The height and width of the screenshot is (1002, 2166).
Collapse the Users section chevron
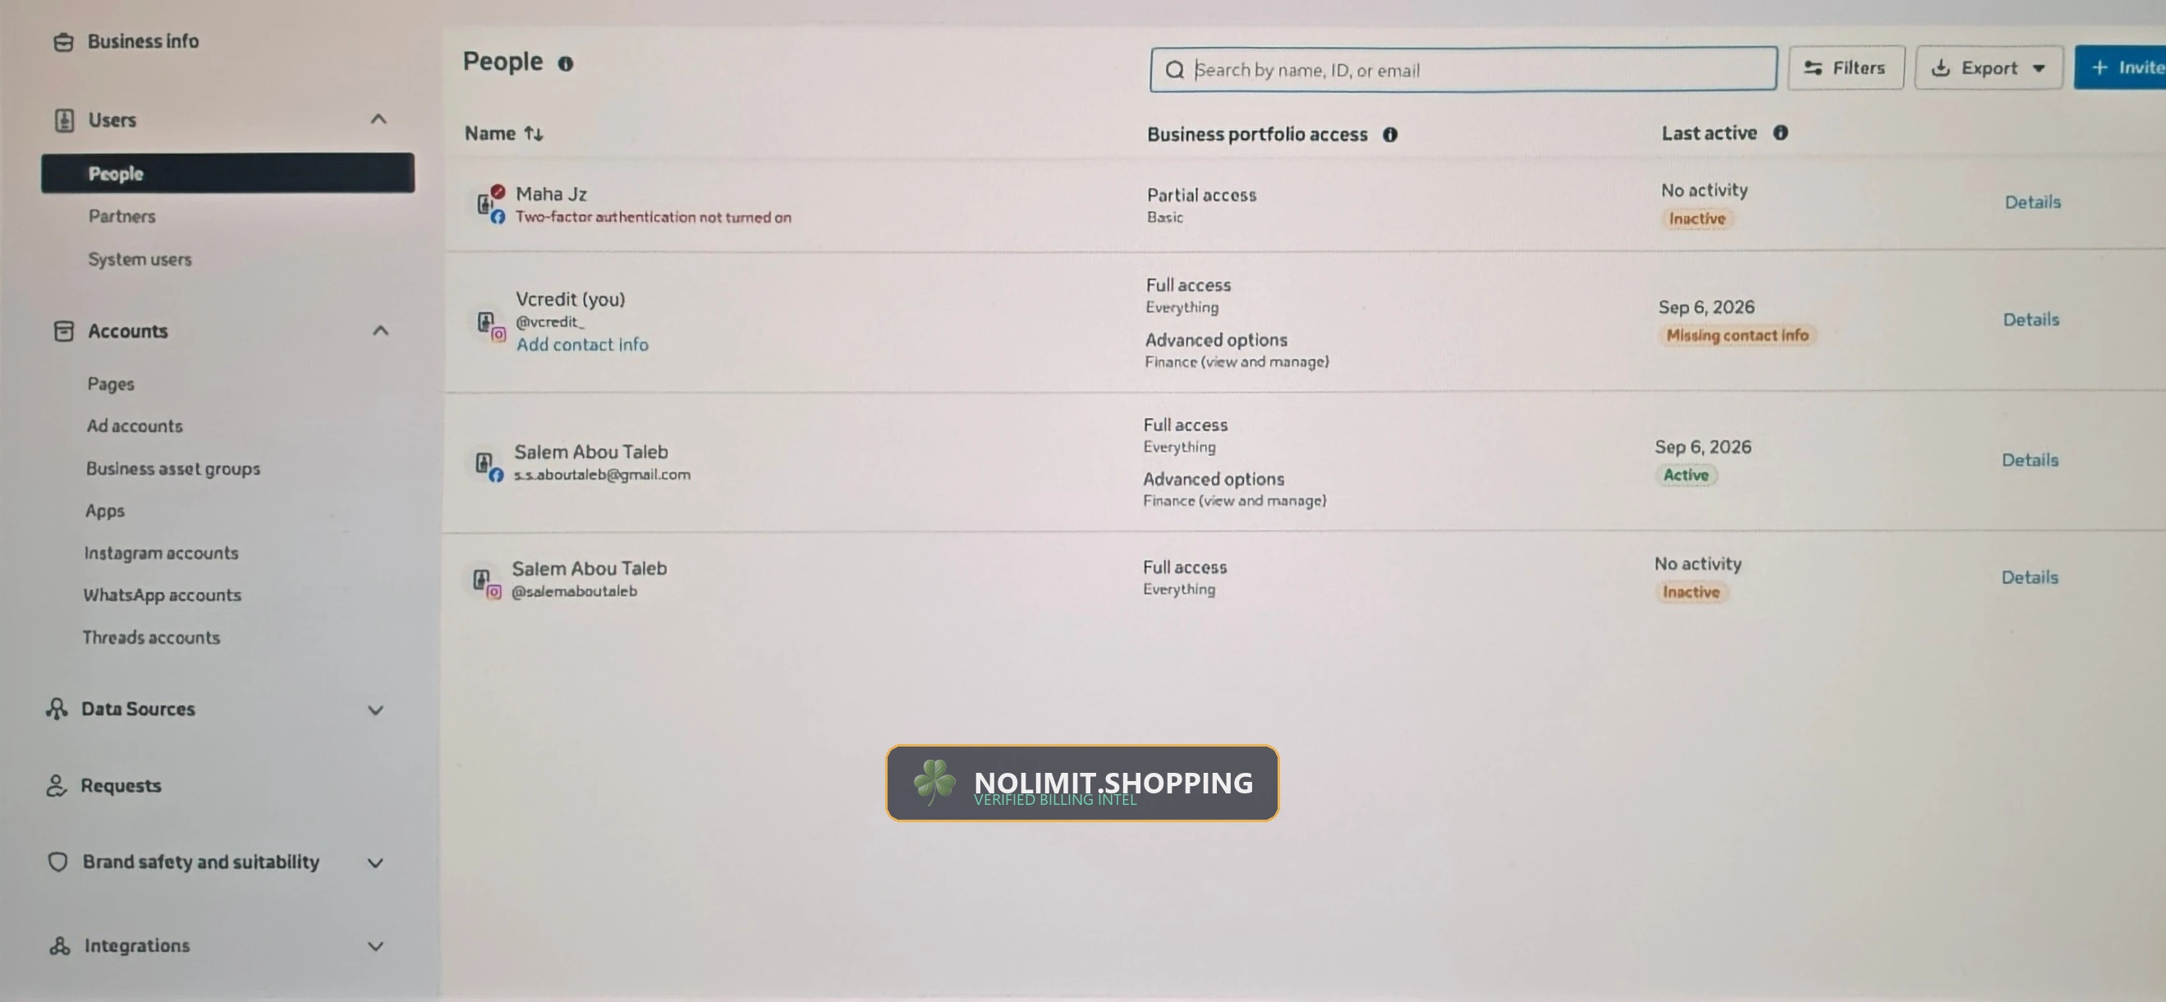click(x=379, y=119)
